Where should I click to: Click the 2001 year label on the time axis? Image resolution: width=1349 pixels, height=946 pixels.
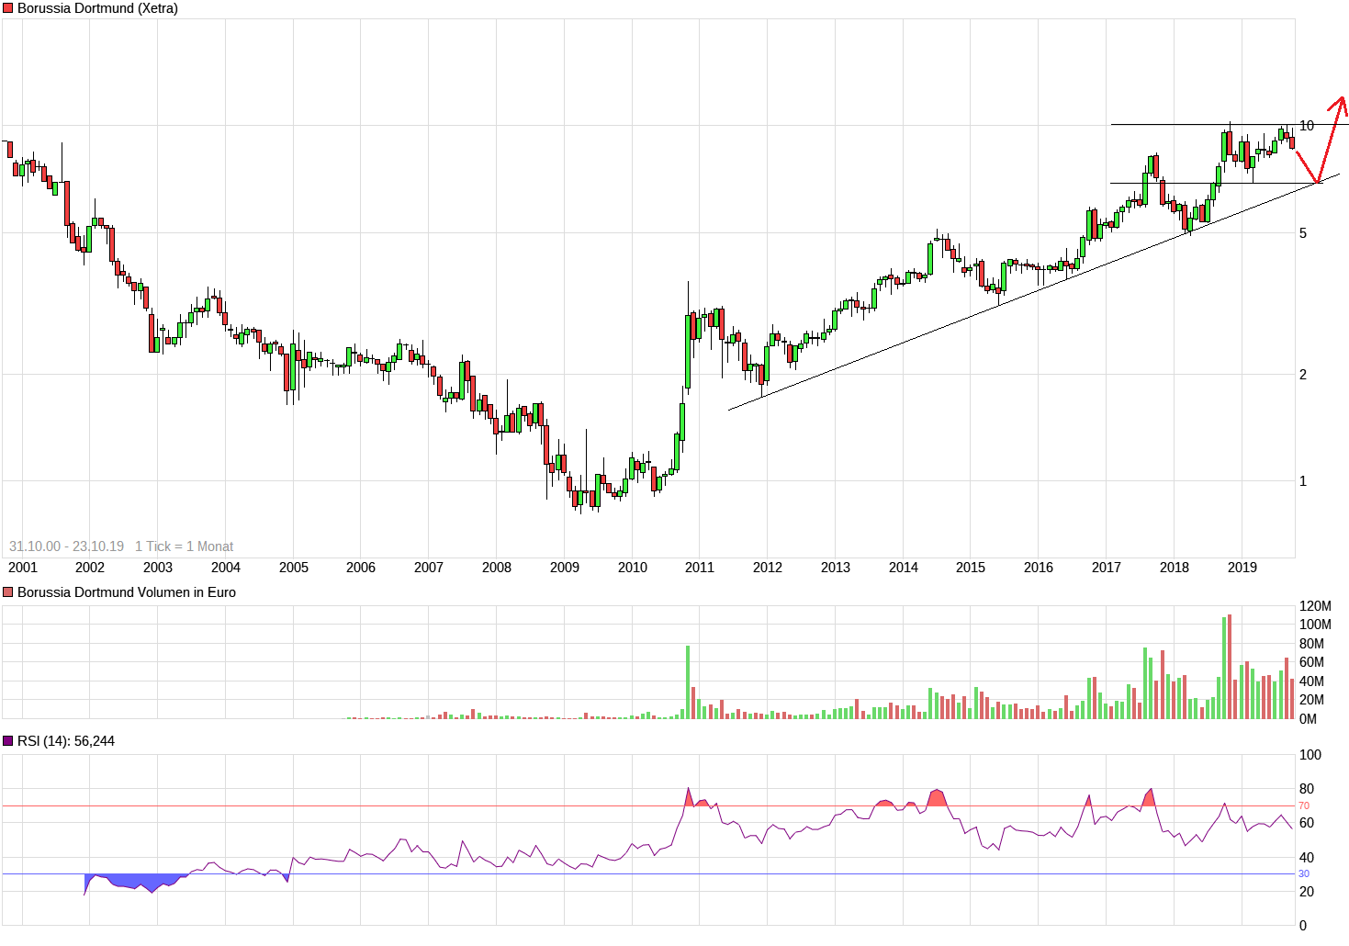(x=23, y=568)
